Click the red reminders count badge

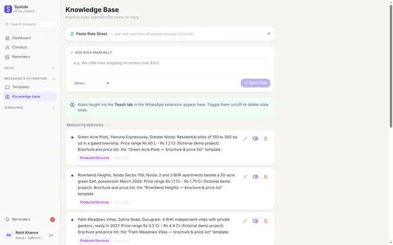tap(52, 219)
